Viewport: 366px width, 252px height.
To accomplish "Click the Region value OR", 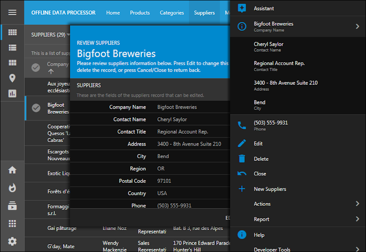I will point(161,169).
